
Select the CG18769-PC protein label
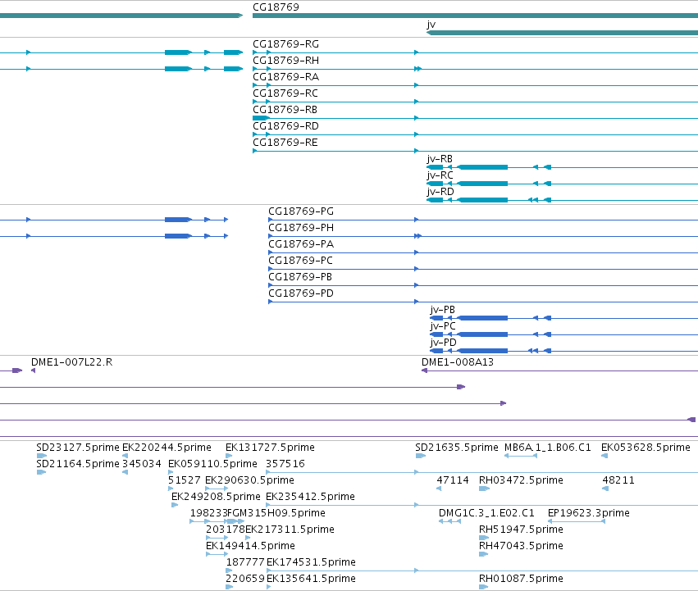coord(300,261)
